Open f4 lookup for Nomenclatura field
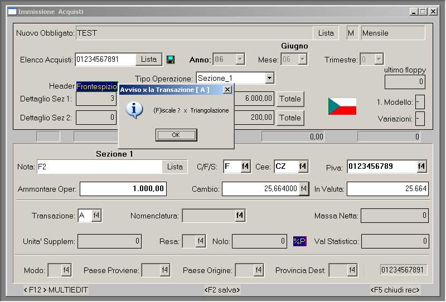The height and width of the screenshot is (302, 446). [240, 216]
